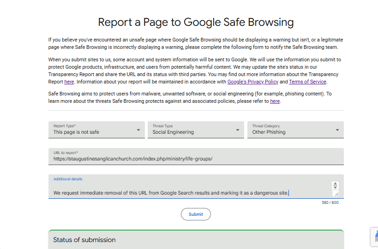Open Google's Privacy Policy link
Viewport: 378px width, 249px height.
[252, 82]
